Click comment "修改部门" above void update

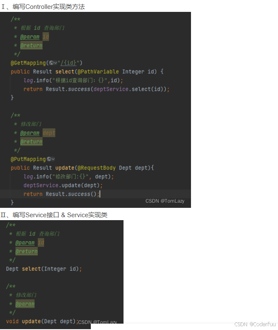tap(26, 295)
